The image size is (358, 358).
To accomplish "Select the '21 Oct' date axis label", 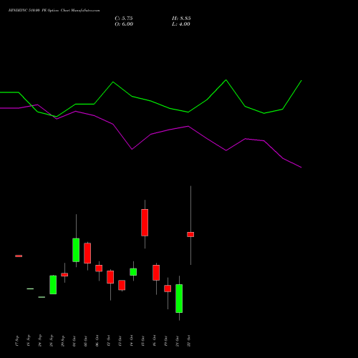I will tap(178, 341).
